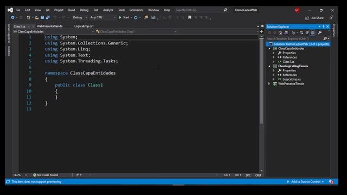Click the split editor plus icon

[261, 31]
